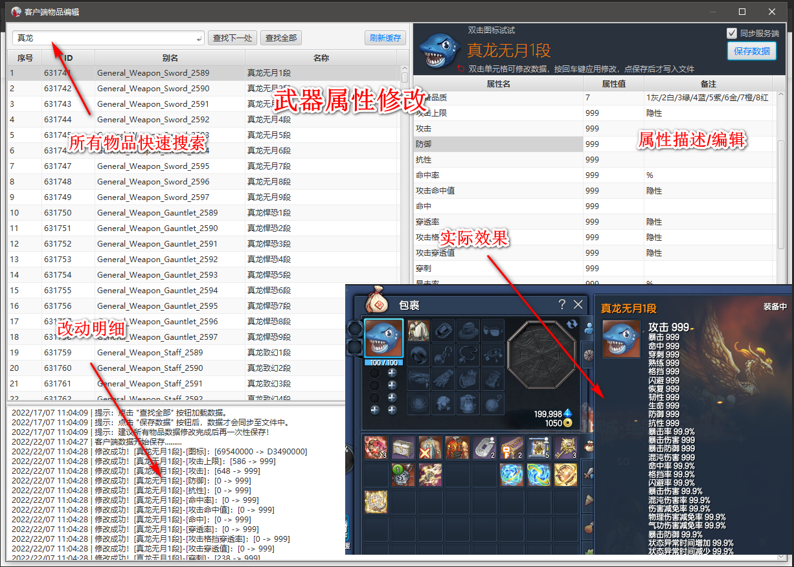Toggle the 同步服务端 checkbox
794x567 pixels.
point(732,33)
